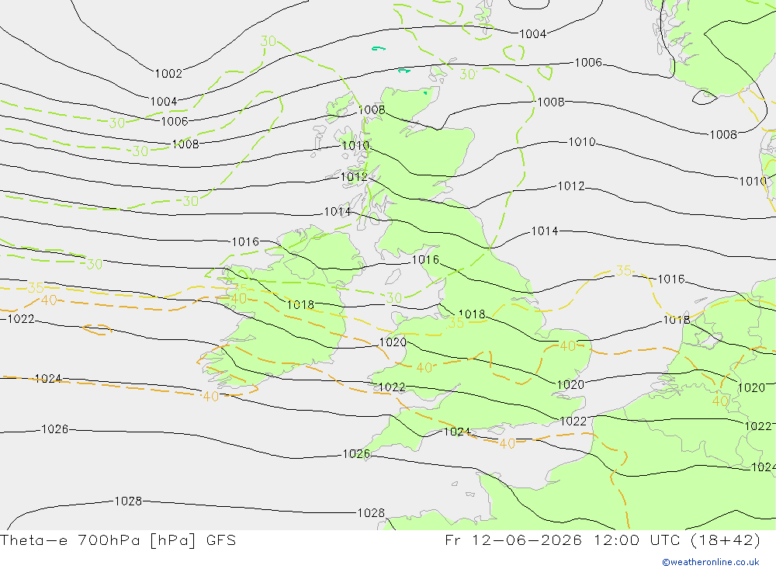776x569 pixels.
Task: Click the yellow 35 label over the North Sea
Action: pyautogui.click(x=624, y=271)
